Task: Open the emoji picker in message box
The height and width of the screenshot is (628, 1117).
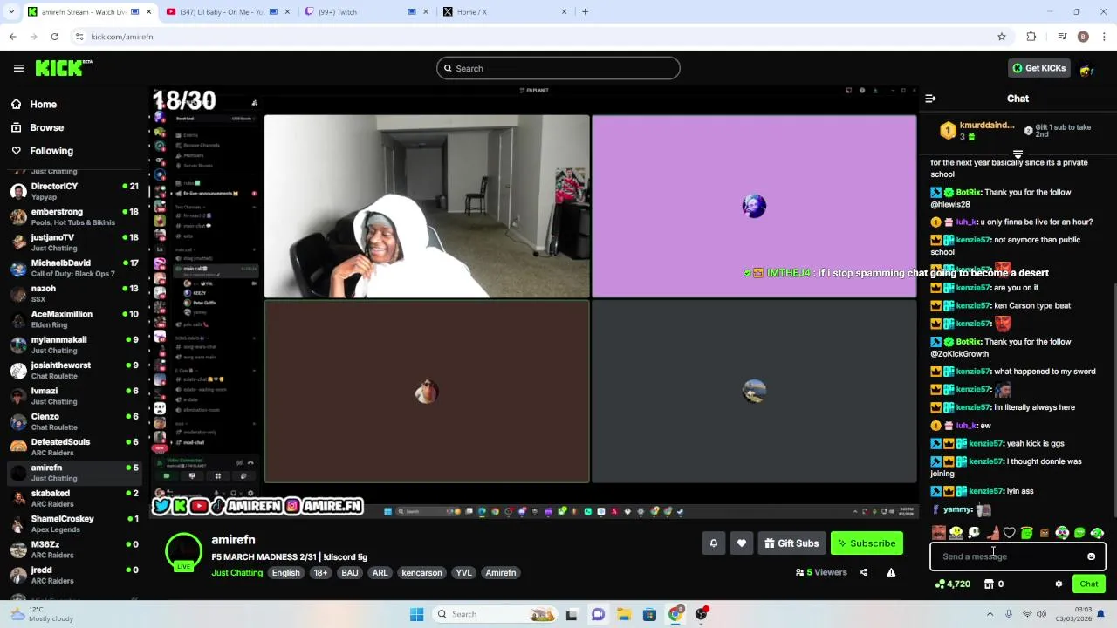Action: tap(1091, 556)
